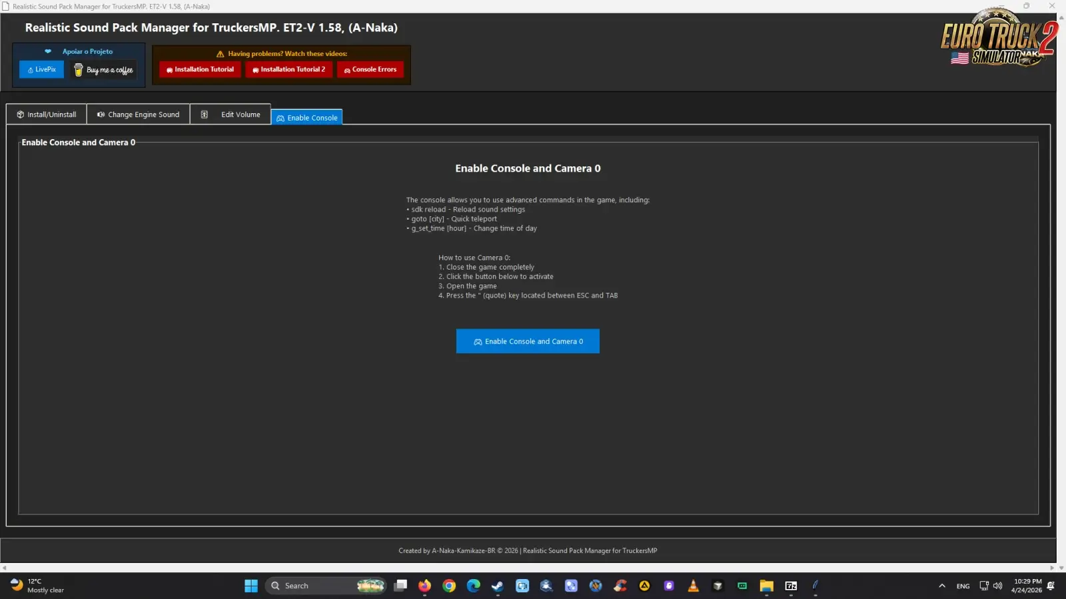Open Steam from the taskbar
1066x599 pixels.
(x=498, y=586)
